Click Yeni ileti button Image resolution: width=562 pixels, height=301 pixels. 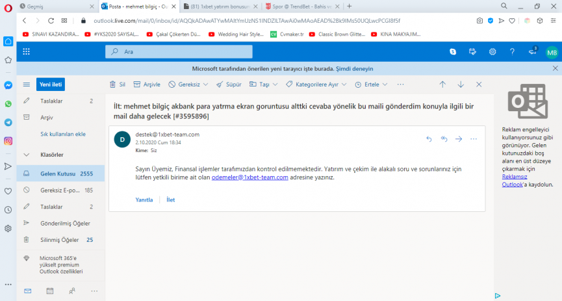tap(51, 85)
